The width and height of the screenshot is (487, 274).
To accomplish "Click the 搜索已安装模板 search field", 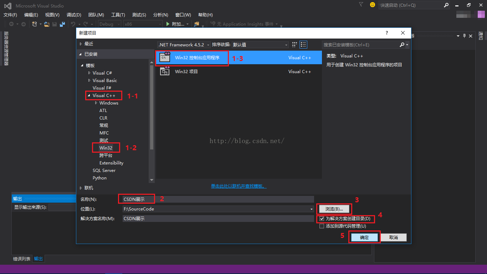I will tap(360, 45).
